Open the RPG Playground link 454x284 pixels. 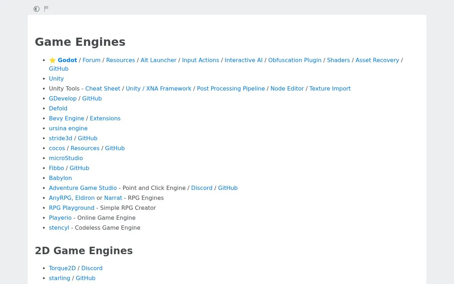point(72,208)
